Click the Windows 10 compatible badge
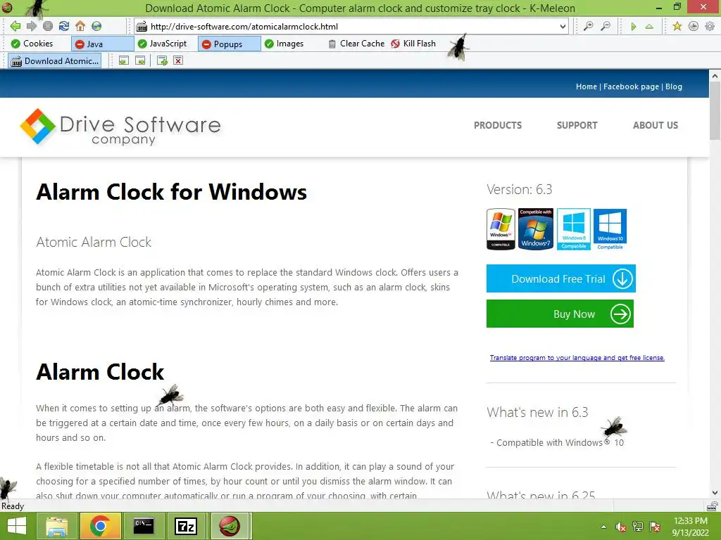The width and height of the screenshot is (721, 540). (x=610, y=229)
